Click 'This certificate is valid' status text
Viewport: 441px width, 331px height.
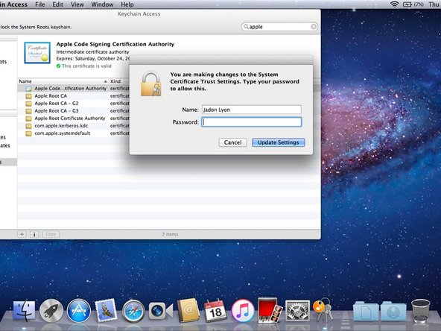click(86, 66)
